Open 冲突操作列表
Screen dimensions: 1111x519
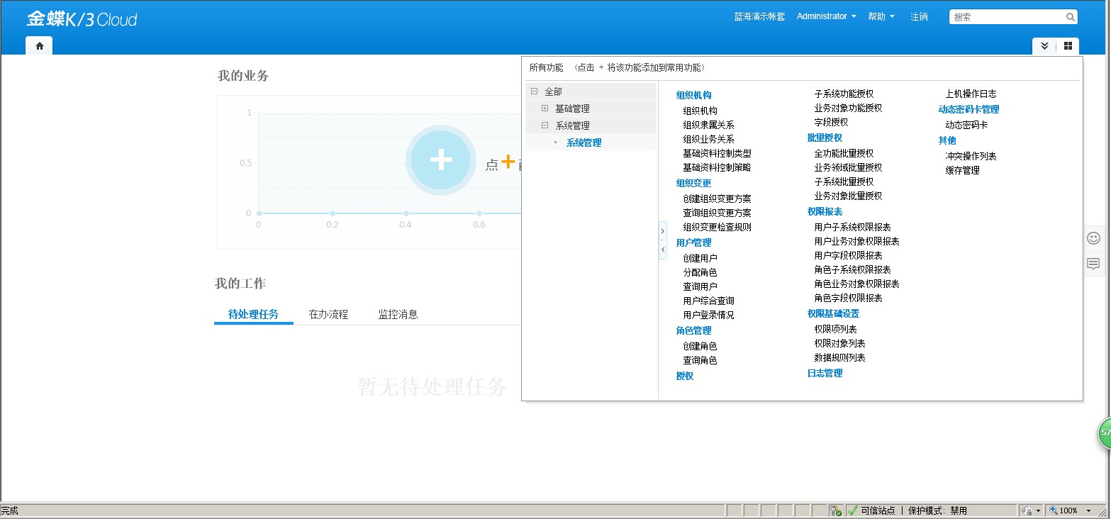click(x=971, y=156)
